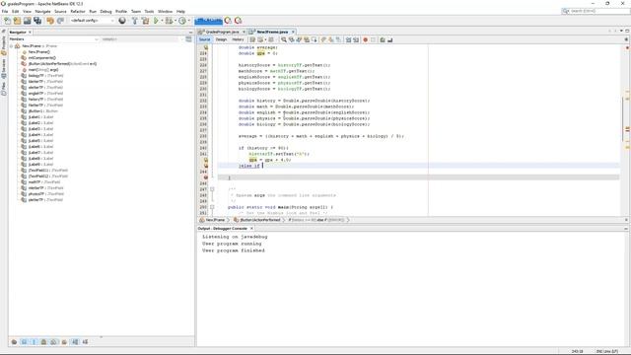Click the Open Project toolbar icon

point(27,21)
